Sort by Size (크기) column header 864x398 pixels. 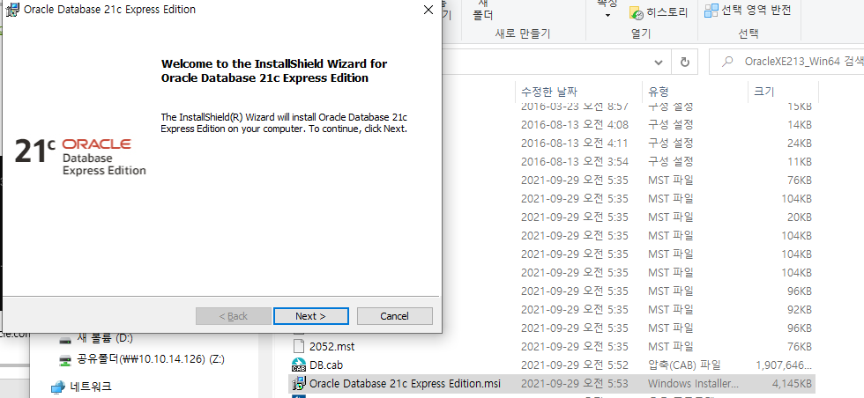763,92
